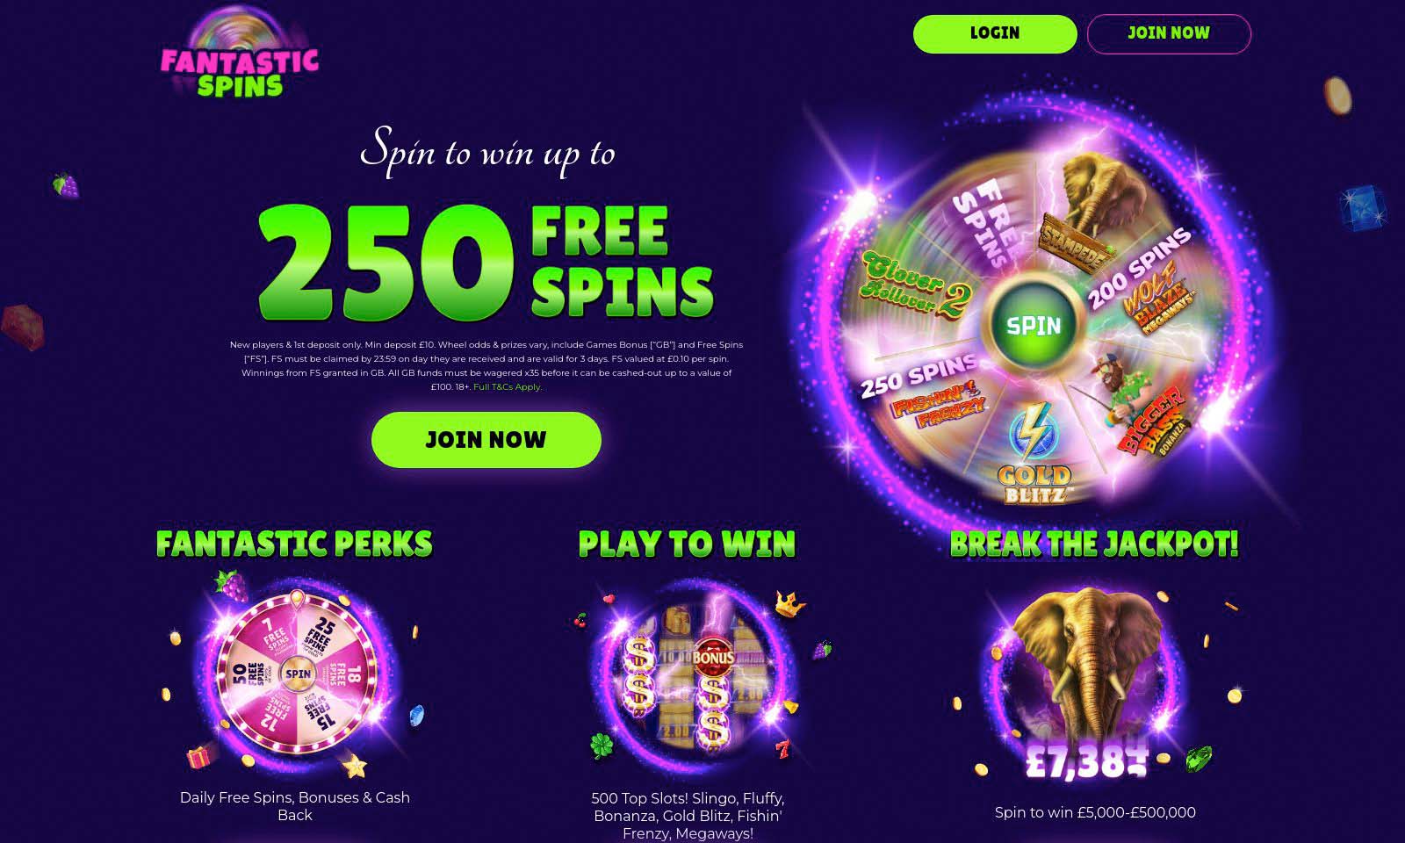This screenshot has width=1405, height=843.
Task: Open the LOGIN button
Action: click(995, 33)
